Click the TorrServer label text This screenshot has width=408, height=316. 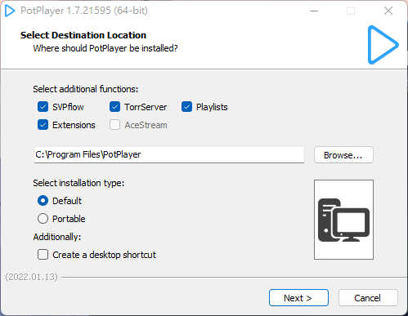coord(146,107)
